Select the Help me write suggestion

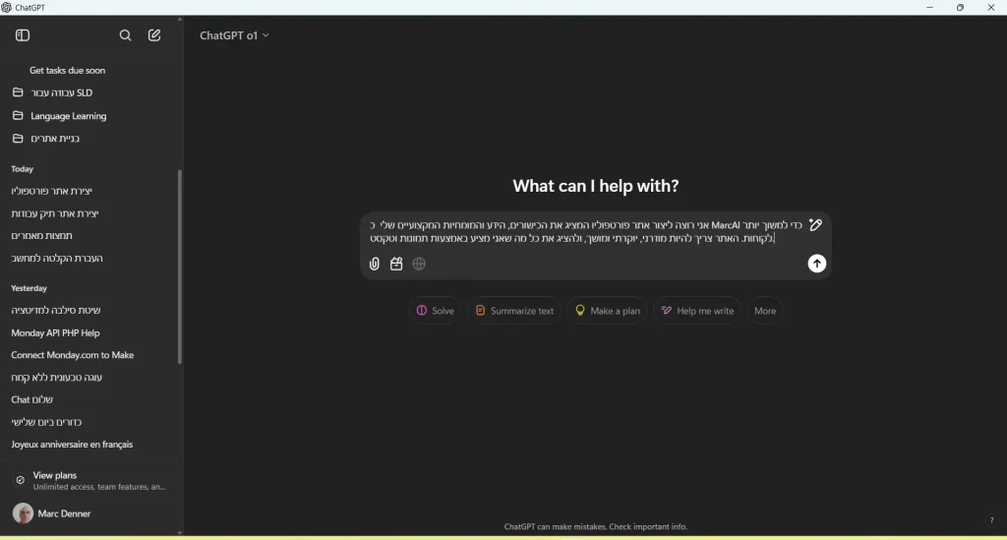coord(697,311)
